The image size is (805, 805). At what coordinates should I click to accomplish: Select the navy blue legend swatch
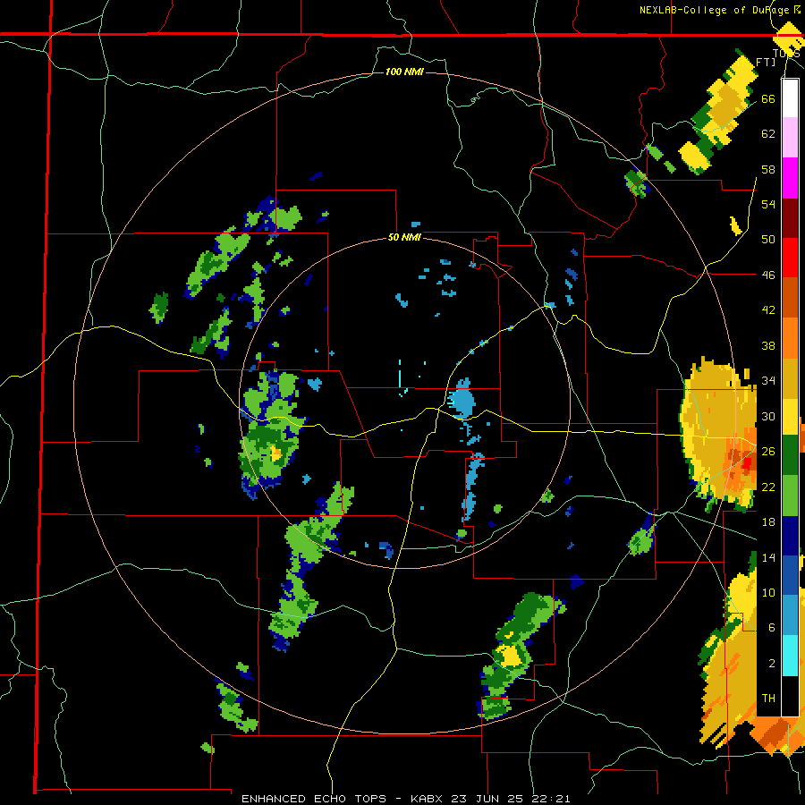(790, 536)
